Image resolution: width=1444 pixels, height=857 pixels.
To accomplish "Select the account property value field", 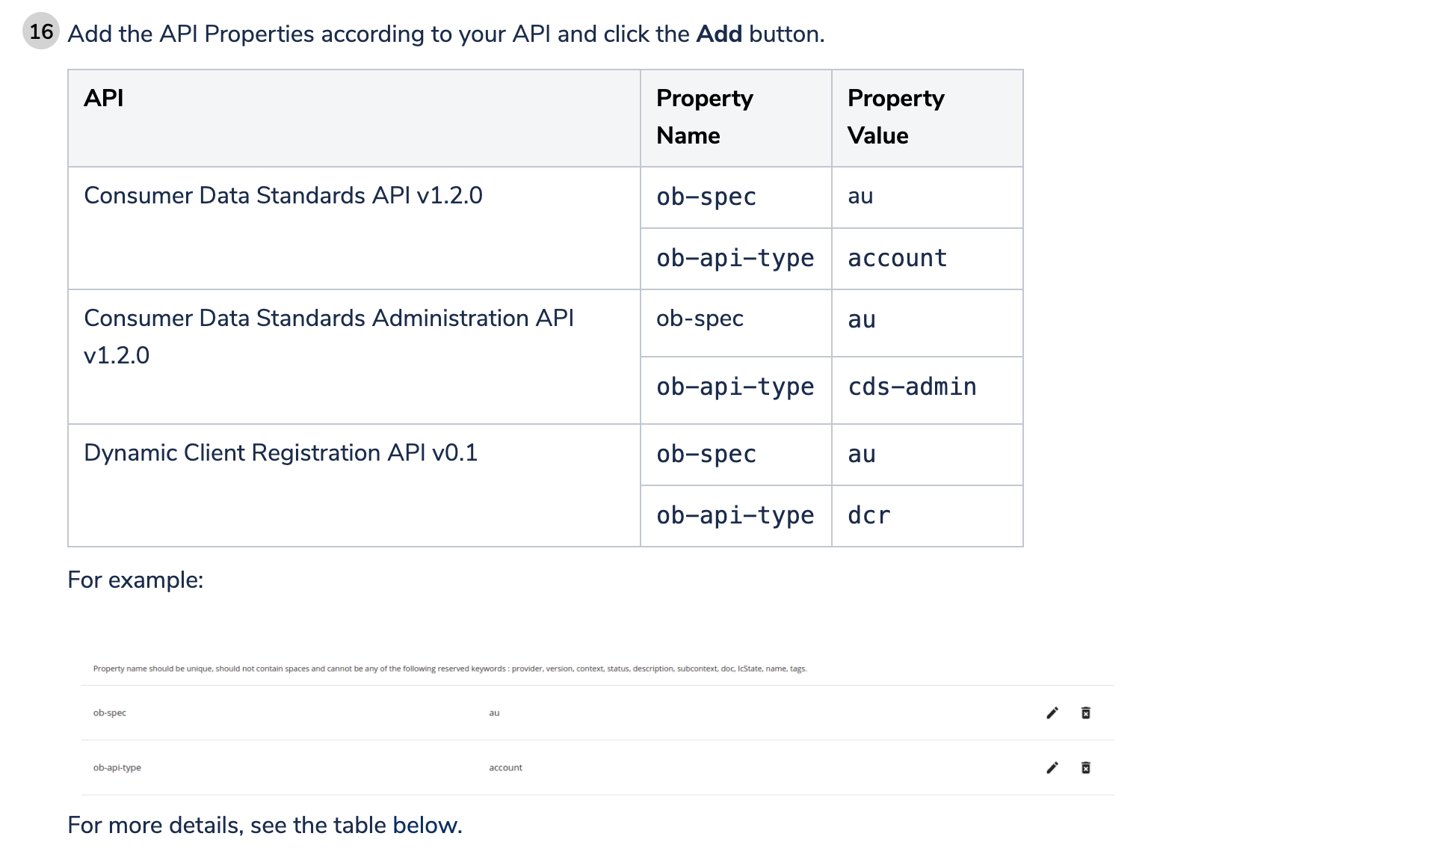I will point(505,767).
